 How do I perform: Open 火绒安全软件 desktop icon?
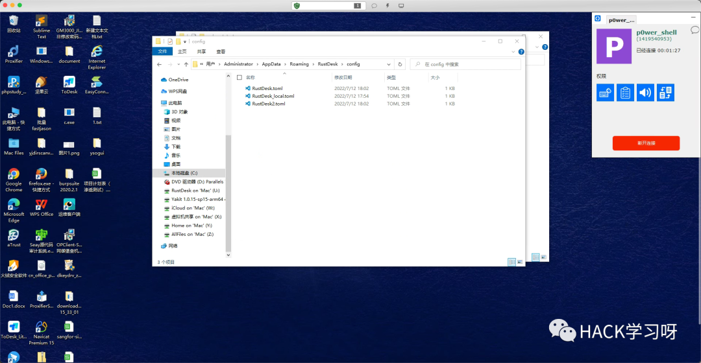tap(14, 269)
